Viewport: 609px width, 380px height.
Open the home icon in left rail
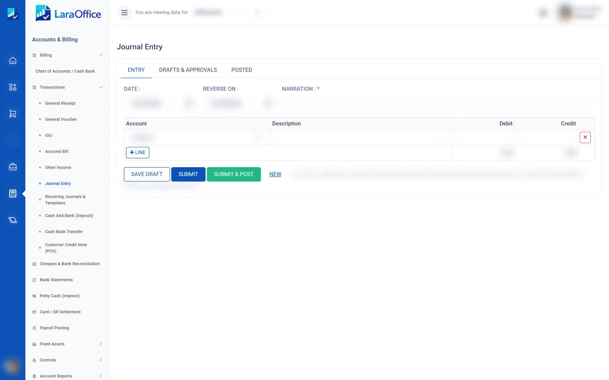[x=13, y=61]
